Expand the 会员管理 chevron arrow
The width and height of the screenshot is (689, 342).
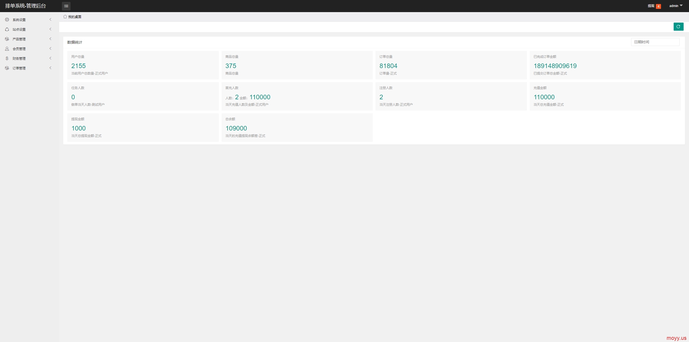[50, 48]
